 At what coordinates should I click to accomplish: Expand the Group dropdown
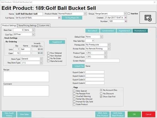coord(125,14)
